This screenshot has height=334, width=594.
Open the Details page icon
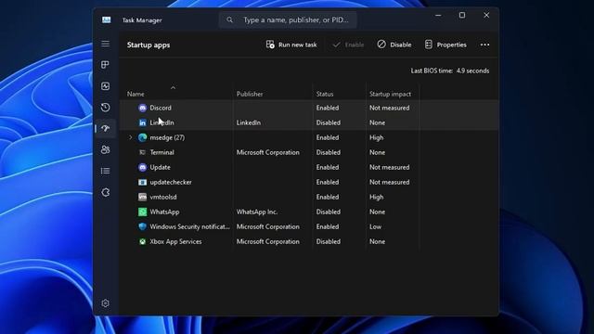105,171
